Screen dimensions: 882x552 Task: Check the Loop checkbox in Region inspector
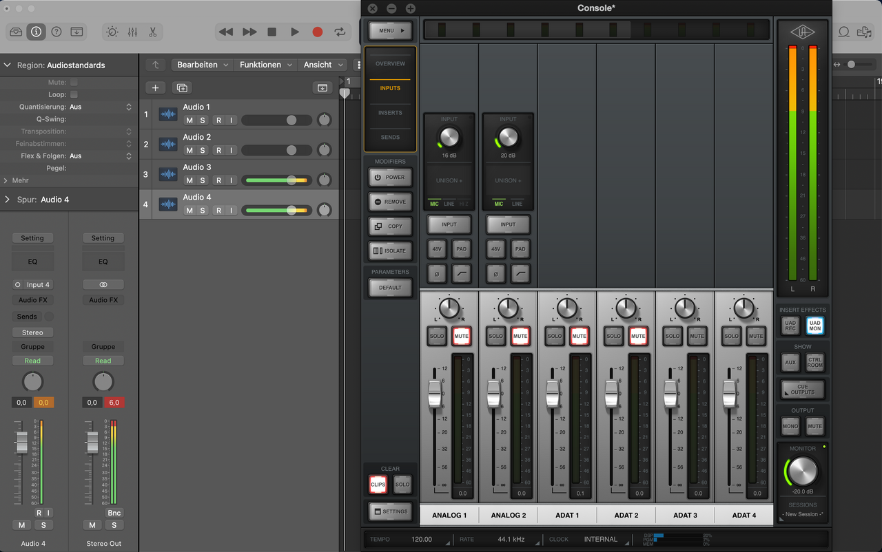(x=74, y=94)
